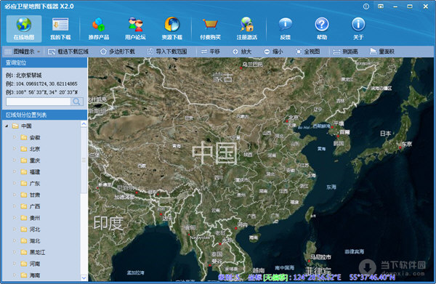The width and height of the screenshot is (436, 284).
Task: Click 蒙古 label on map
Action: coord(222,78)
